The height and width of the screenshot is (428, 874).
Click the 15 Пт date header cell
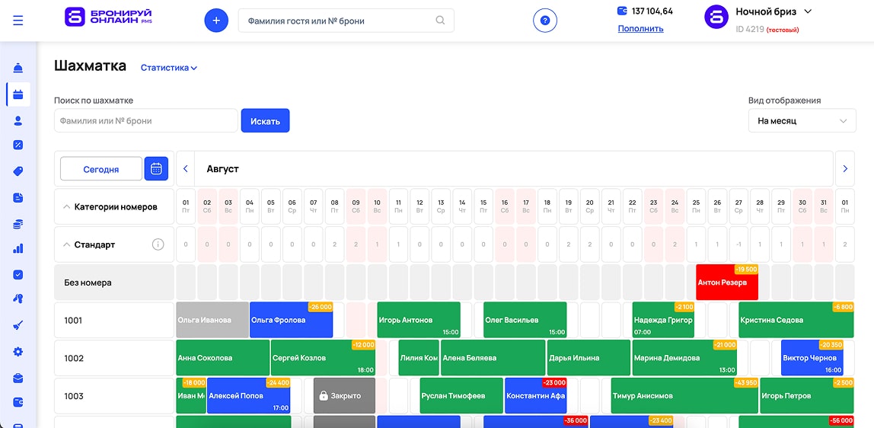tap(483, 206)
